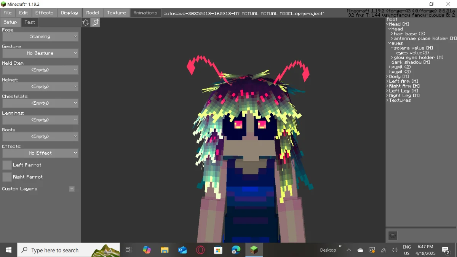Screen dimensions: 457x257
Task: Open the notification center icon
Action: 446,250
